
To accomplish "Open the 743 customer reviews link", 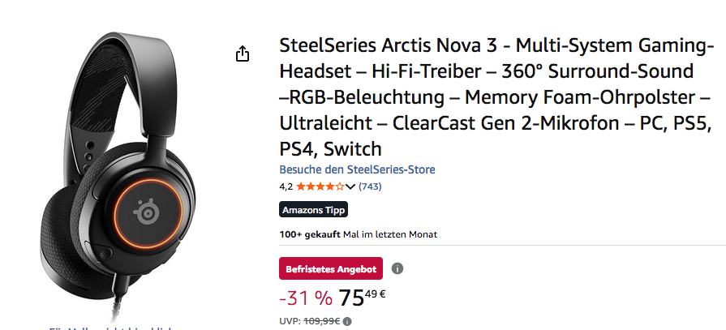I will pos(370,186).
